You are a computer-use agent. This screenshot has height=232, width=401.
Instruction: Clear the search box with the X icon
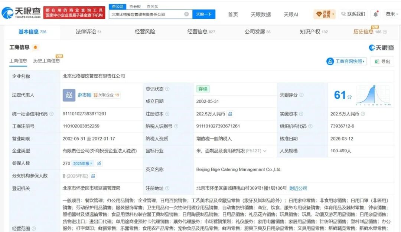[187, 14]
